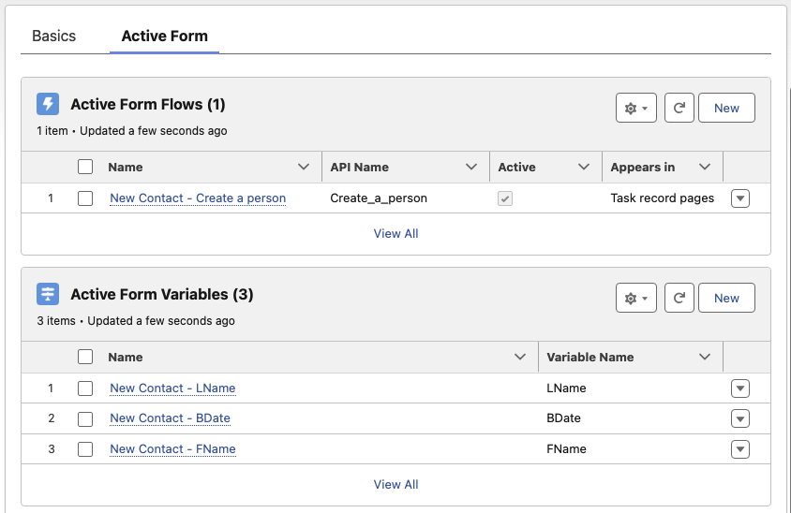Sort by Name header in Variables table
Screen dimensions: 791x513
pyautogui.click(x=125, y=357)
